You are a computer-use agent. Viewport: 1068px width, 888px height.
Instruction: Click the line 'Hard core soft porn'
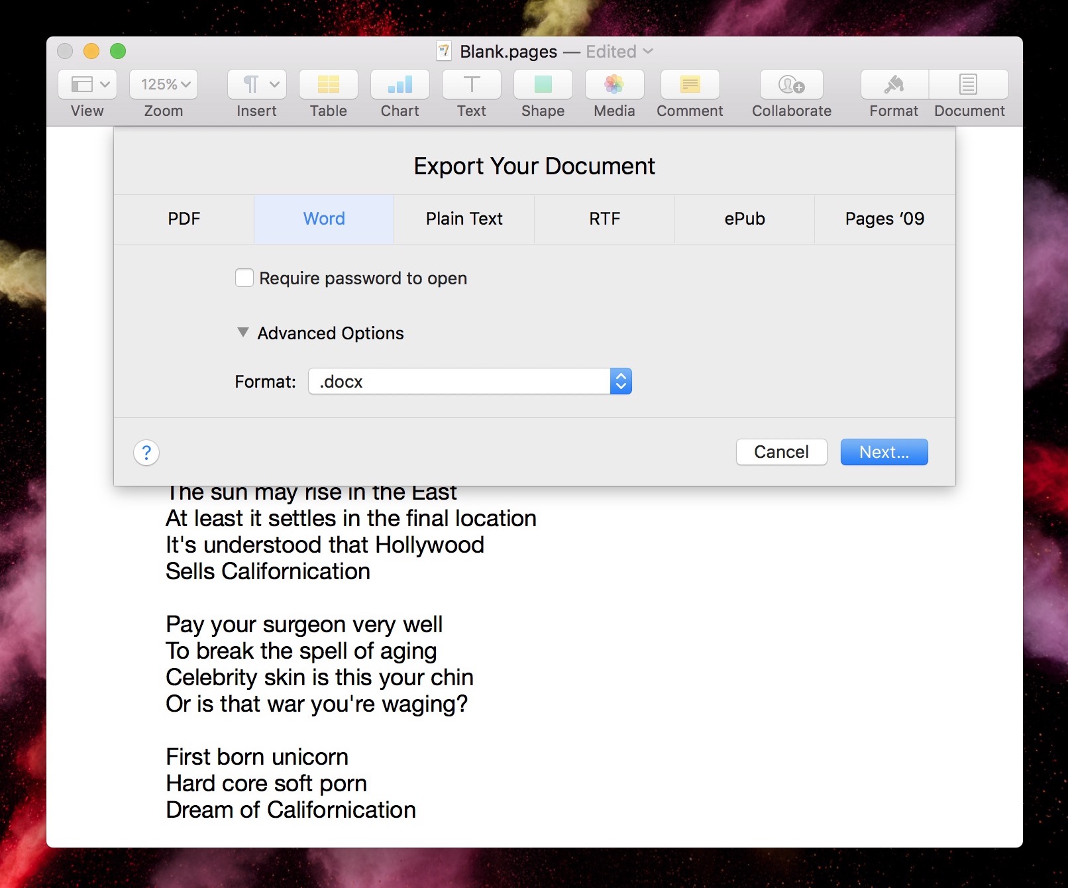click(266, 783)
